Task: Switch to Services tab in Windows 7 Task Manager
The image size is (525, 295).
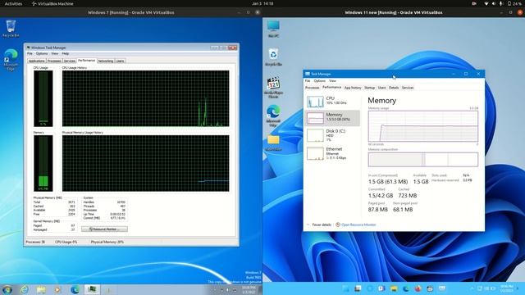Action: tap(69, 61)
